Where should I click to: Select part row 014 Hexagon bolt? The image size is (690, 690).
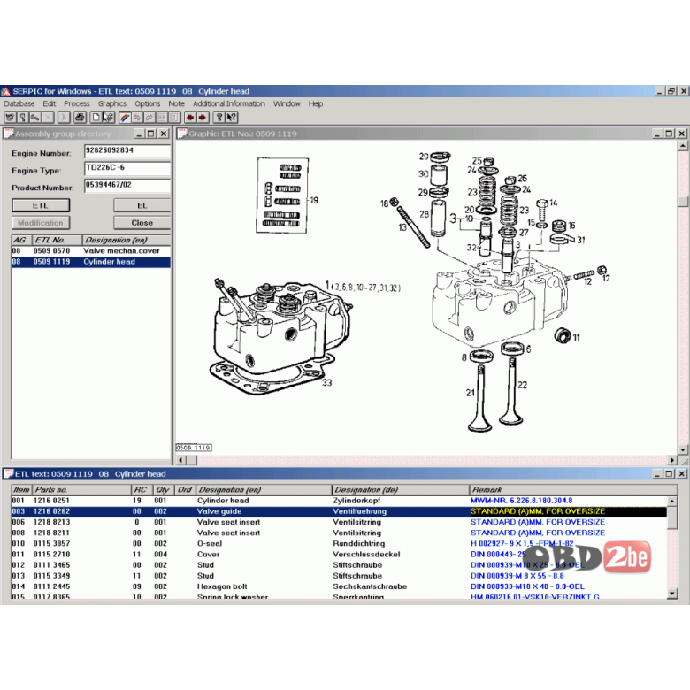[x=339, y=586]
